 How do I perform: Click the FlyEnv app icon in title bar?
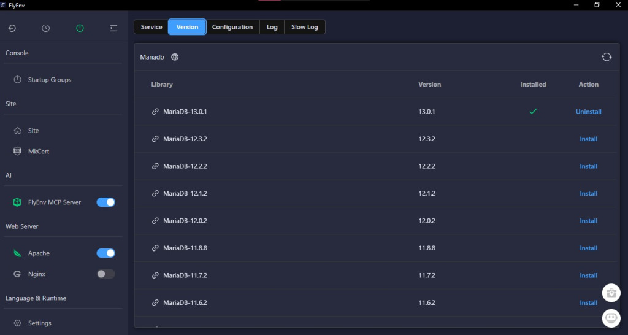point(3,5)
